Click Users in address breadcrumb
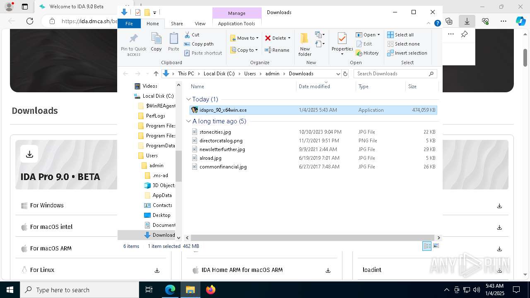 (250, 74)
